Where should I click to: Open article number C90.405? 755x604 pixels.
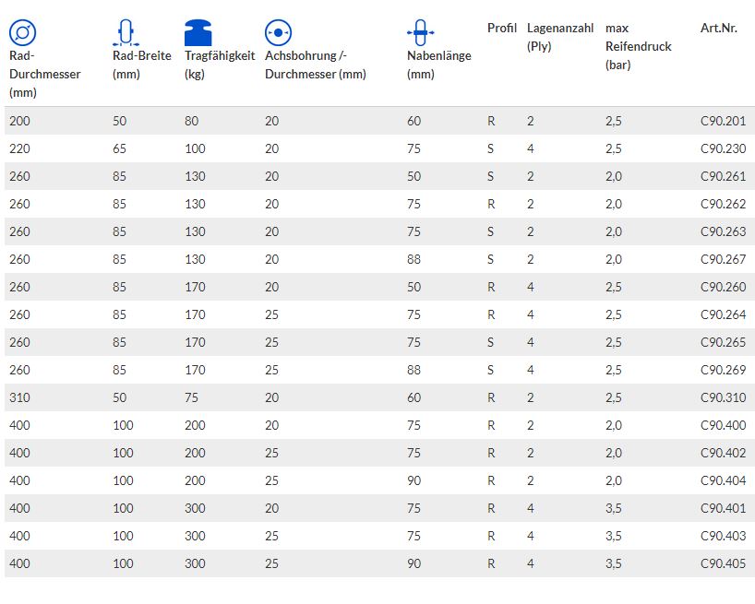pos(723,563)
